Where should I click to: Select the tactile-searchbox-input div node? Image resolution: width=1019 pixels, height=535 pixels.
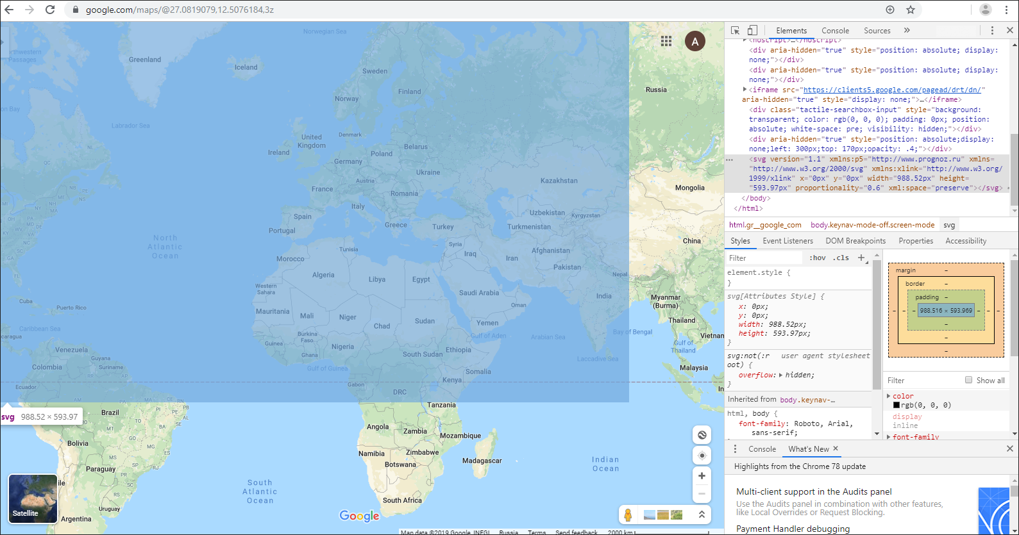tap(869, 119)
